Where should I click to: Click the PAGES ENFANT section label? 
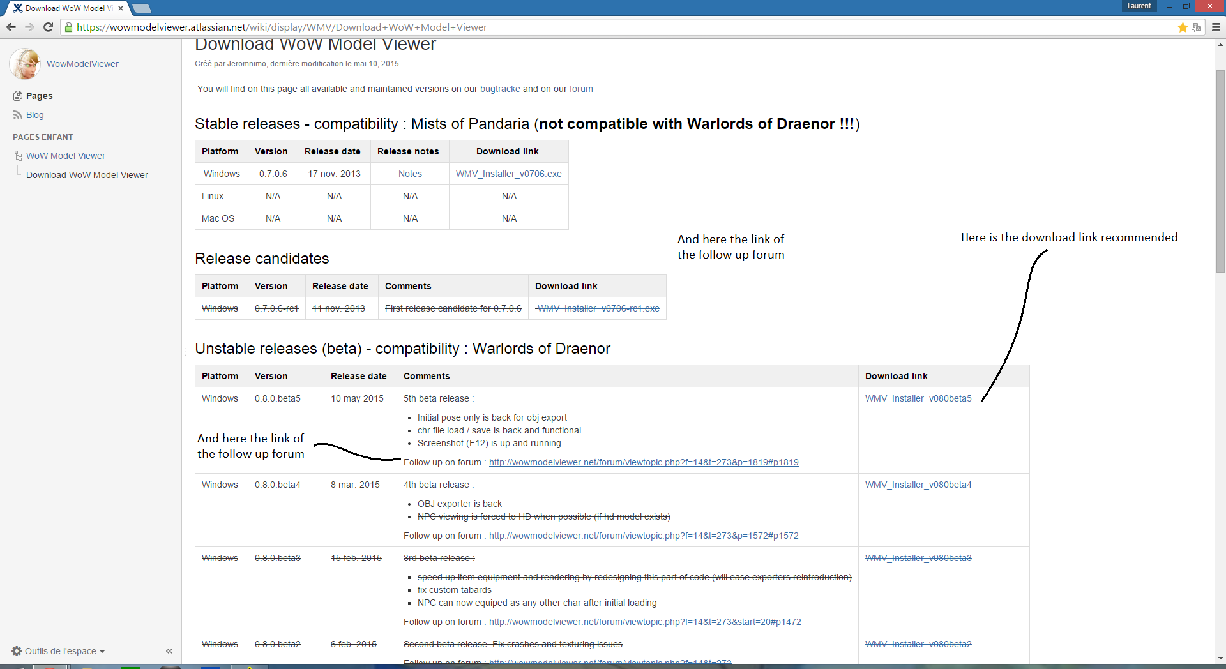coord(43,137)
